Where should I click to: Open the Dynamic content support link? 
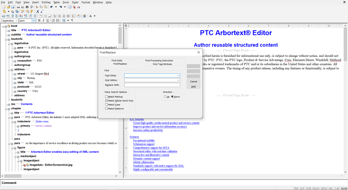[x=146, y=158]
